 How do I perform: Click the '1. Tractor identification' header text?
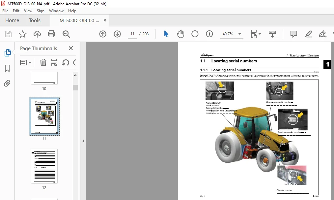302,55
